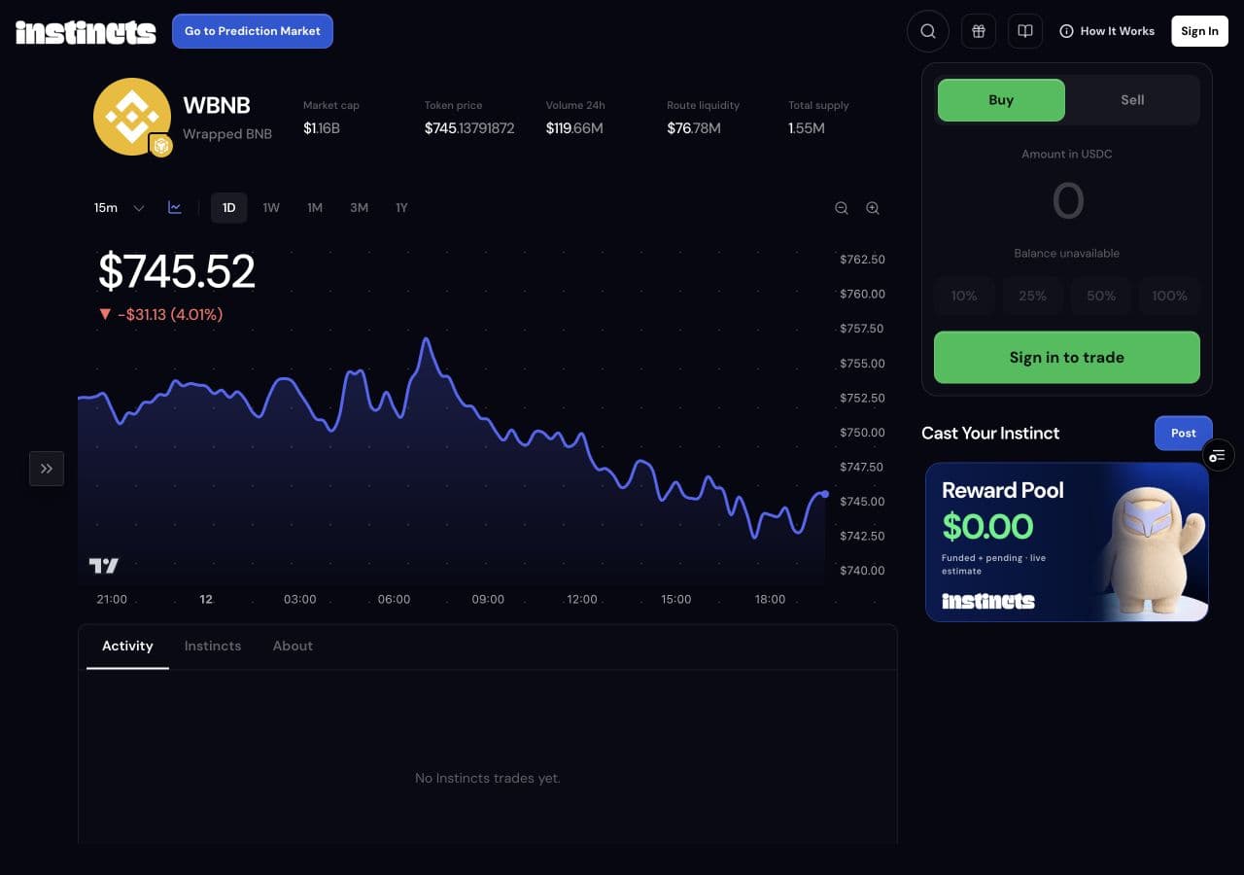Image resolution: width=1244 pixels, height=875 pixels.
Task: Select the 1W time range
Action: (271, 208)
